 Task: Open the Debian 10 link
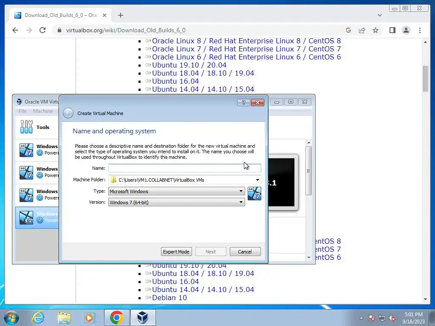point(169,298)
